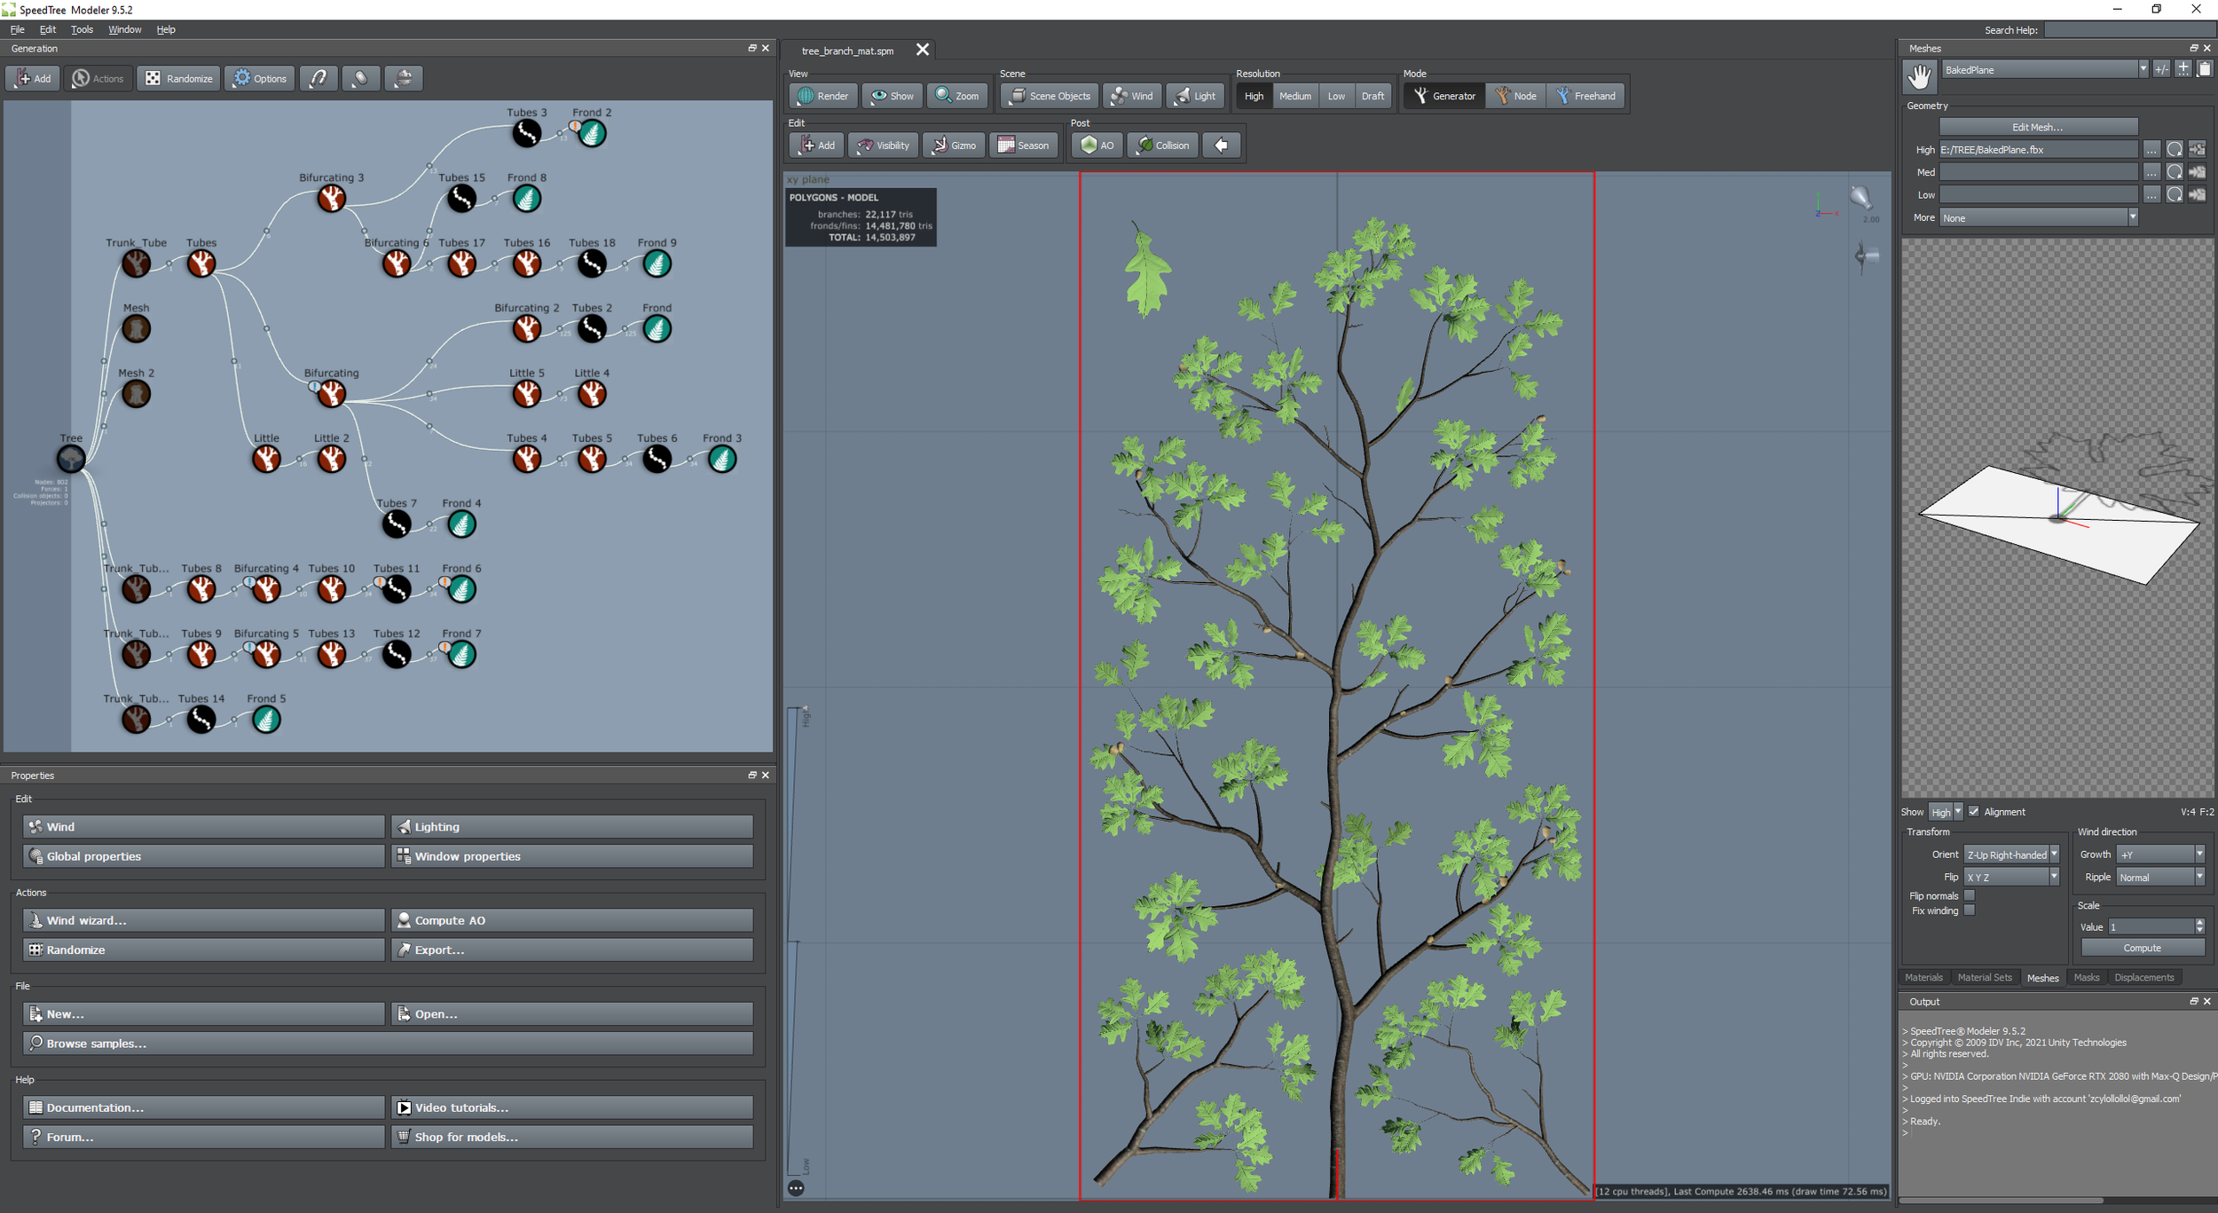
Task: Reload the High geometry mesh file
Action: click(2174, 149)
